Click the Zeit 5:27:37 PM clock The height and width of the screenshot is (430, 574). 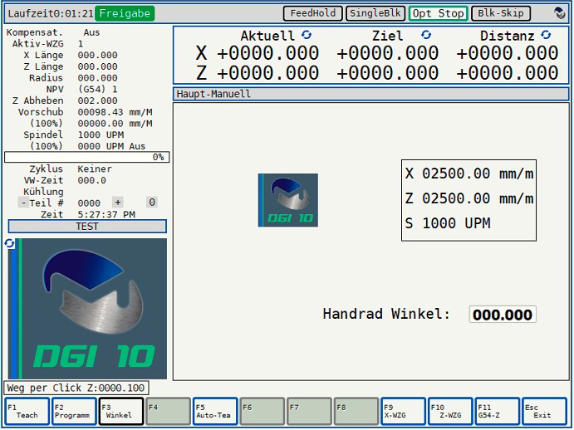[x=106, y=214]
